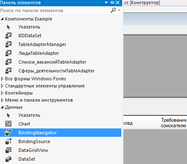The image size is (187, 164).
Task: Select the ЛюдиTableAdapter label
Action: click(x=39, y=53)
